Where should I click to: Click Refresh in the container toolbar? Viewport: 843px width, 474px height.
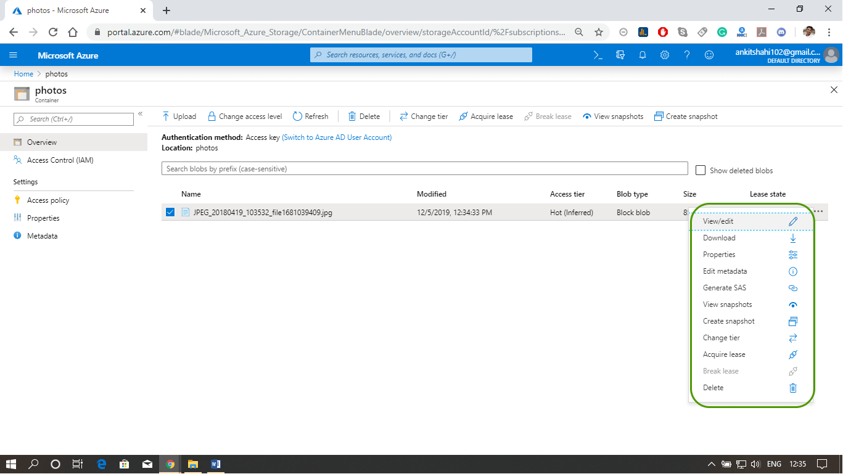[x=310, y=116]
